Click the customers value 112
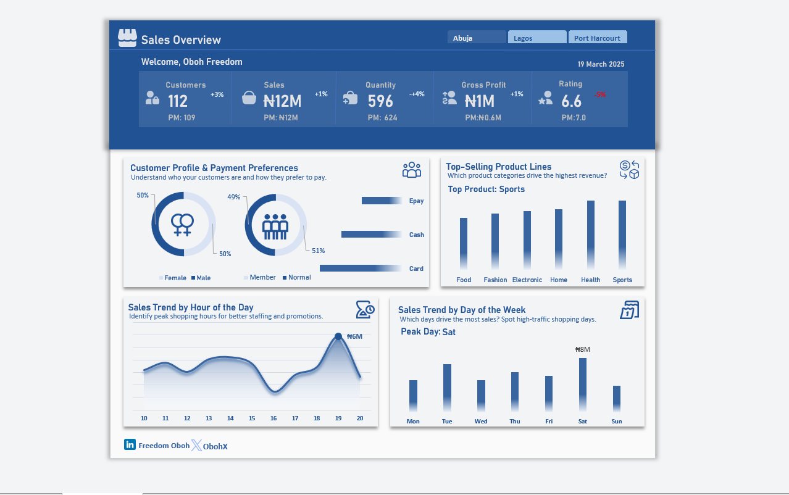 tap(178, 101)
